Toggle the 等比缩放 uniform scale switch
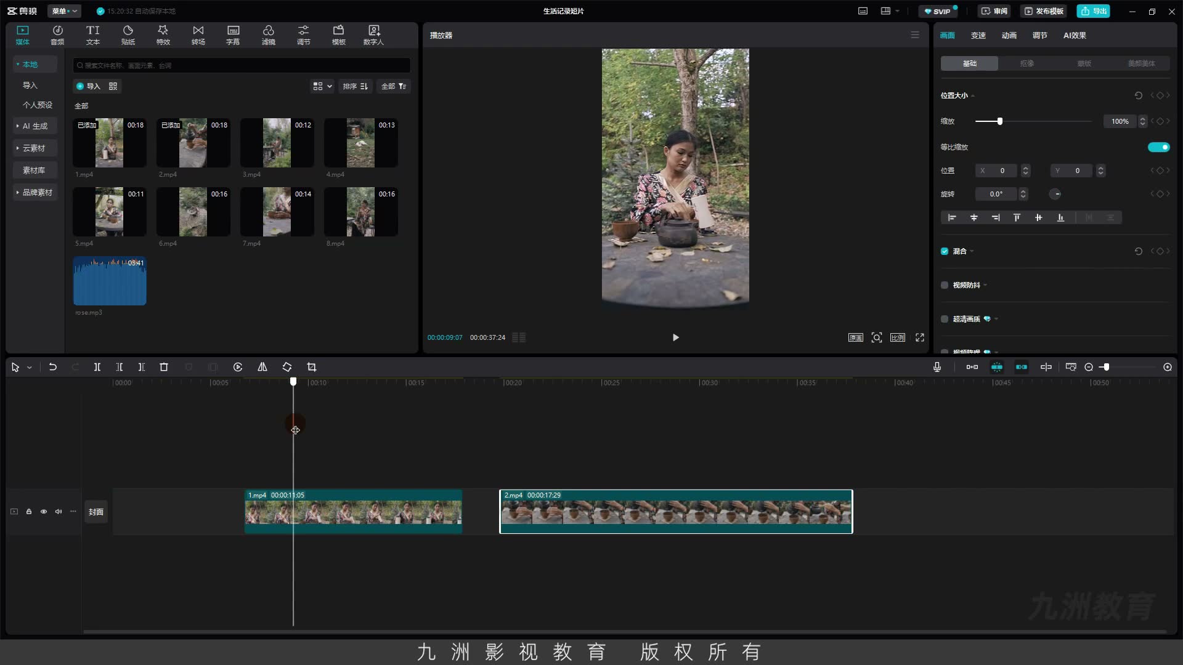Viewport: 1183px width, 665px height. (x=1158, y=147)
